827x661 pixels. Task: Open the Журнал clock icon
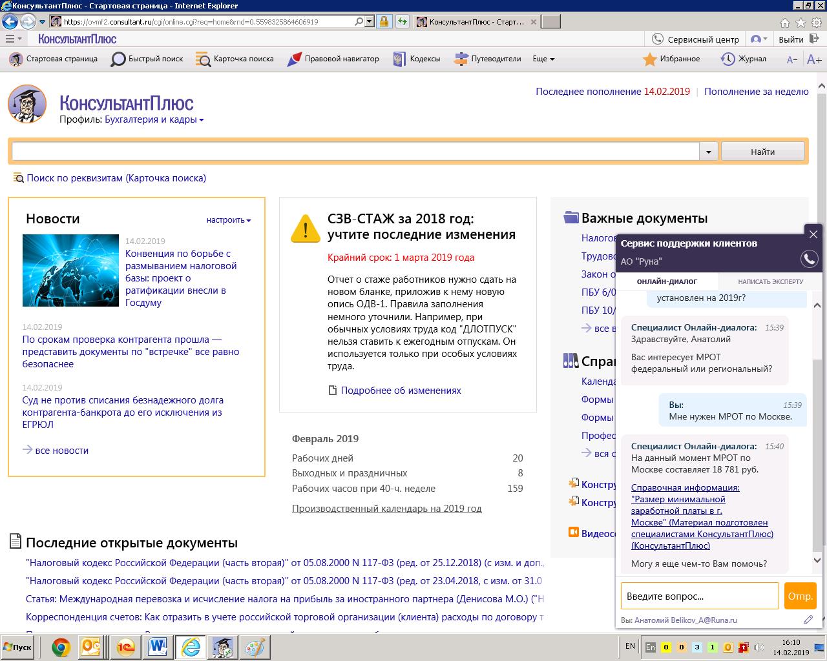(728, 59)
